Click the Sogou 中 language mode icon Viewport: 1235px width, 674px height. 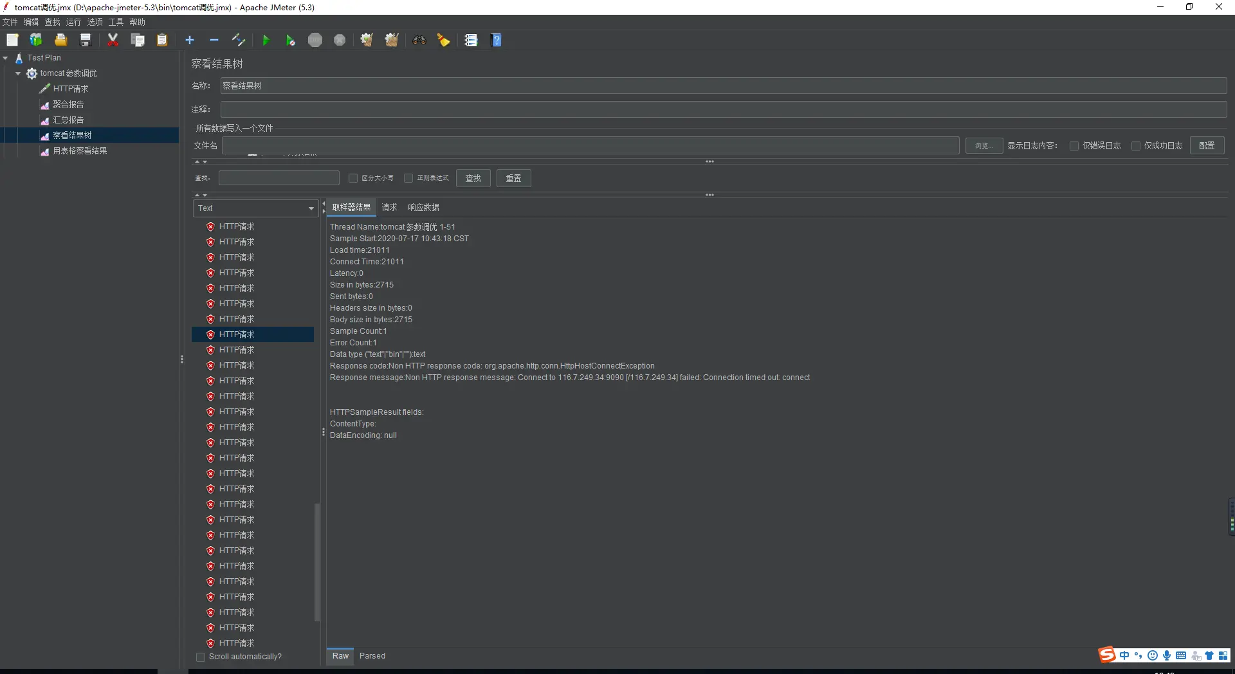[x=1124, y=655]
